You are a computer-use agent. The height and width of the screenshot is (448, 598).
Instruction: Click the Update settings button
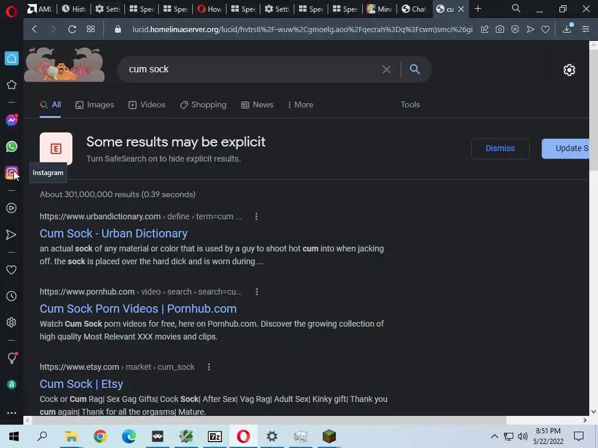[x=565, y=148]
